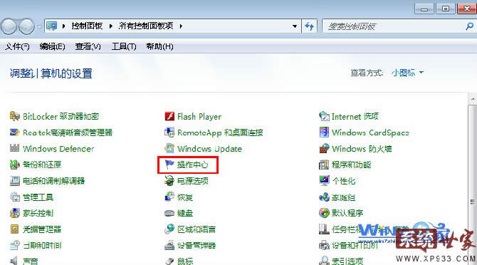
Task: Open 声音 sound icon
Action: (15, 261)
